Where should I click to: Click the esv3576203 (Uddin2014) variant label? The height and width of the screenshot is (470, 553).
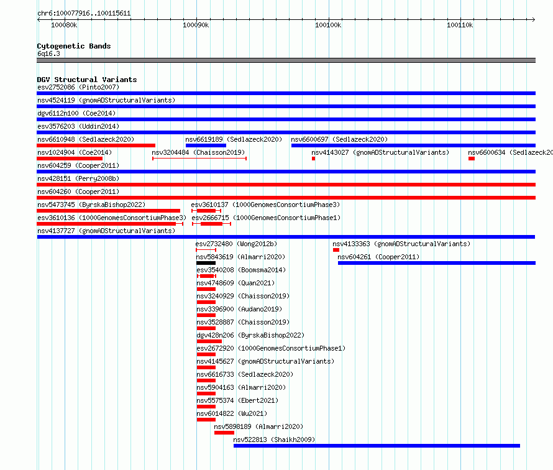pos(78,126)
